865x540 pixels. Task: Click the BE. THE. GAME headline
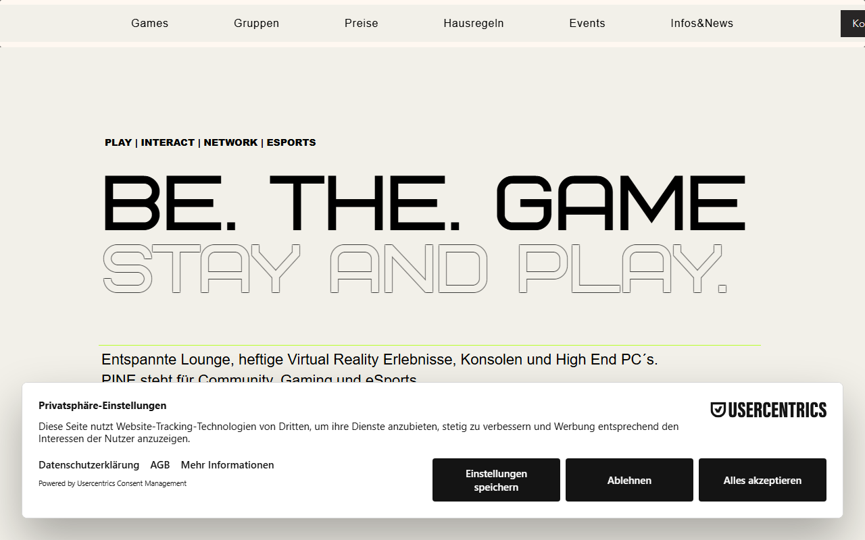point(424,202)
